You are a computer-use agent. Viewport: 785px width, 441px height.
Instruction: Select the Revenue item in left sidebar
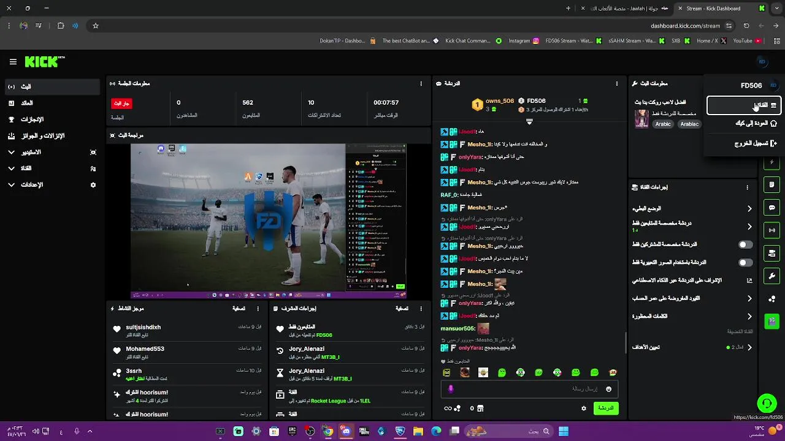52,103
